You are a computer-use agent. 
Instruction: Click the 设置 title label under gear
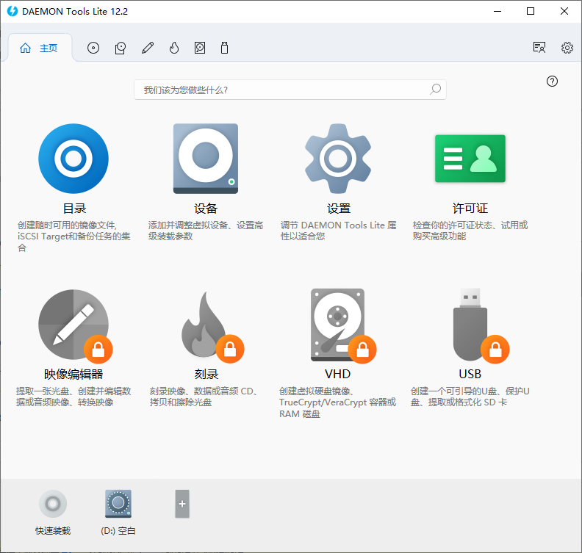coord(339,209)
